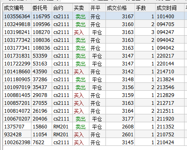The width and height of the screenshot is (187, 150).
Task: Click the trade time 094247
Action: click(x=165, y=32)
